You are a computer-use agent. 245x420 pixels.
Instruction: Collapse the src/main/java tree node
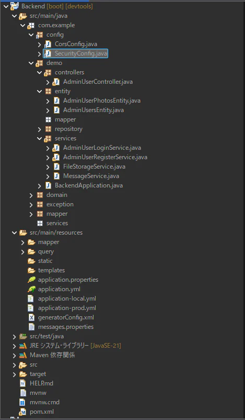click(x=14, y=16)
